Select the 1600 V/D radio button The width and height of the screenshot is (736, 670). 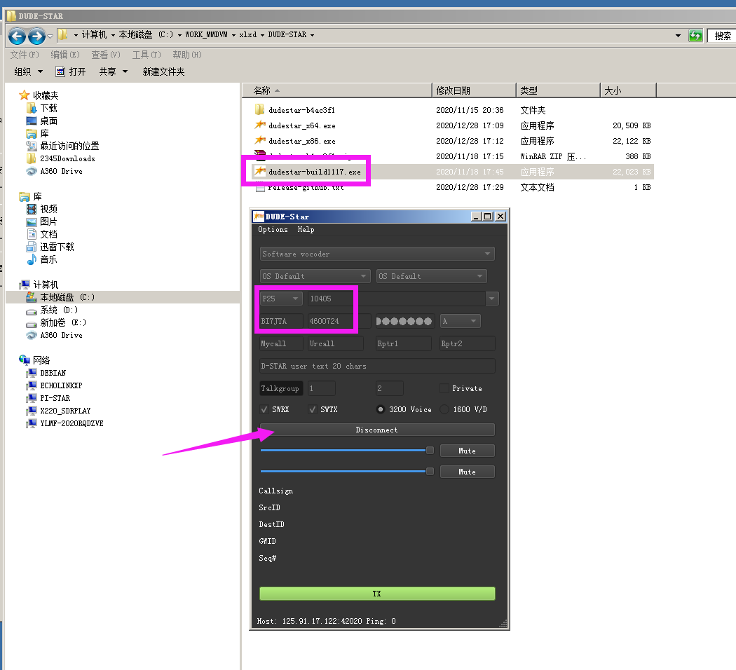coord(444,409)
